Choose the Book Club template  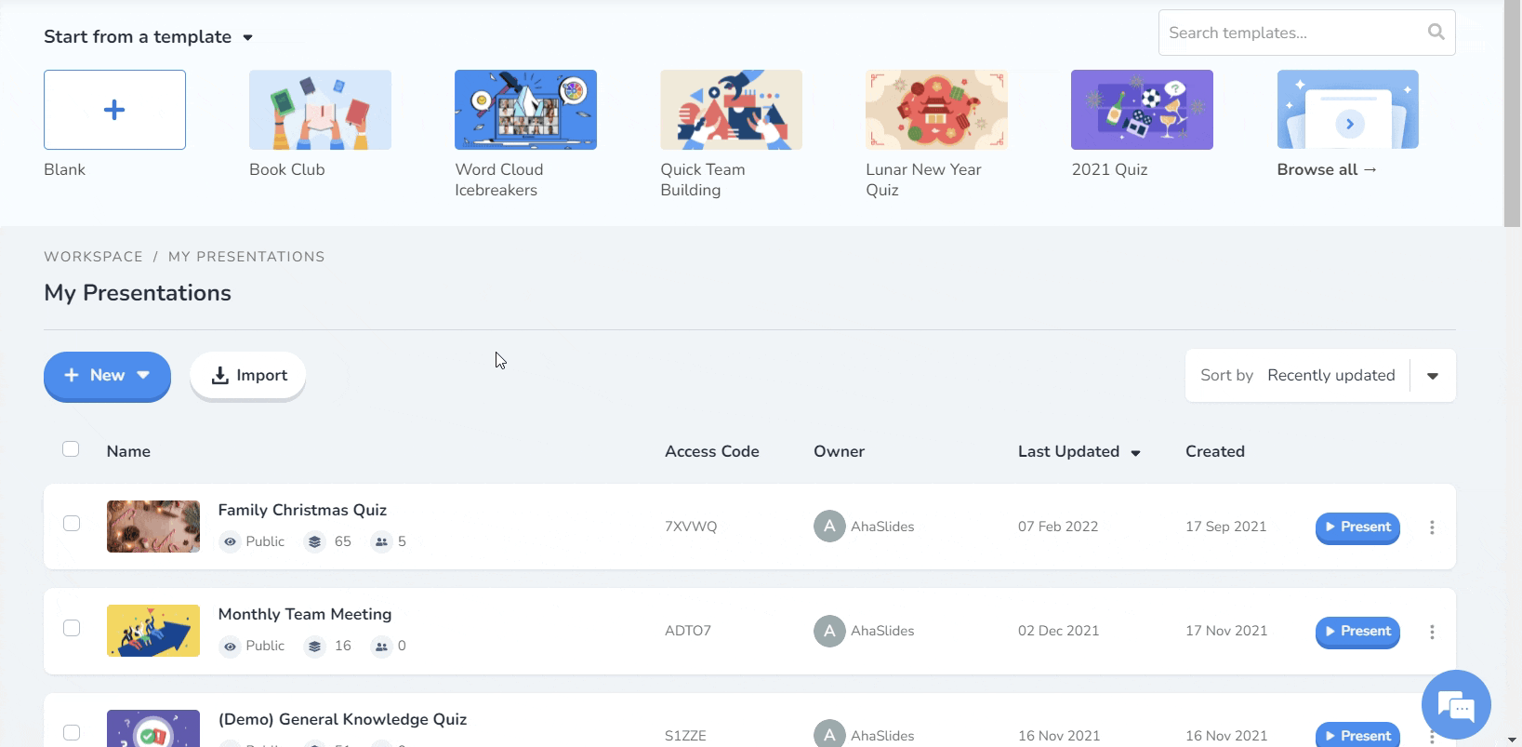pyautogui.click(x=320, y=110)
